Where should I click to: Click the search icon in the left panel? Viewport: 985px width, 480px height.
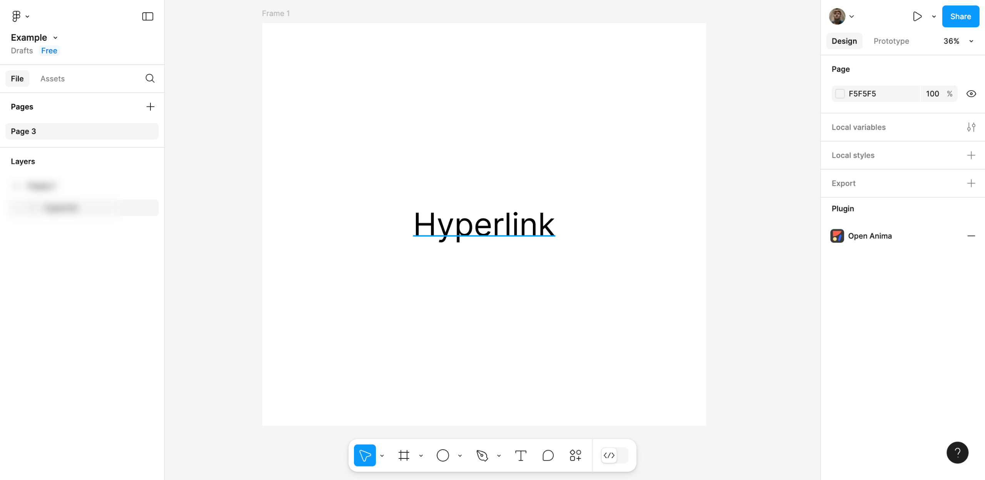150,78
